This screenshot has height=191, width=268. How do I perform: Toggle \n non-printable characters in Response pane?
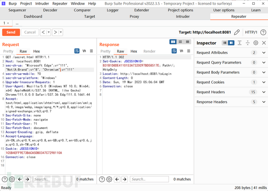181,51
